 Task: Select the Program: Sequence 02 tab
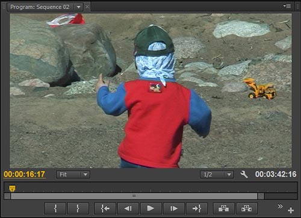click(40, 7)
